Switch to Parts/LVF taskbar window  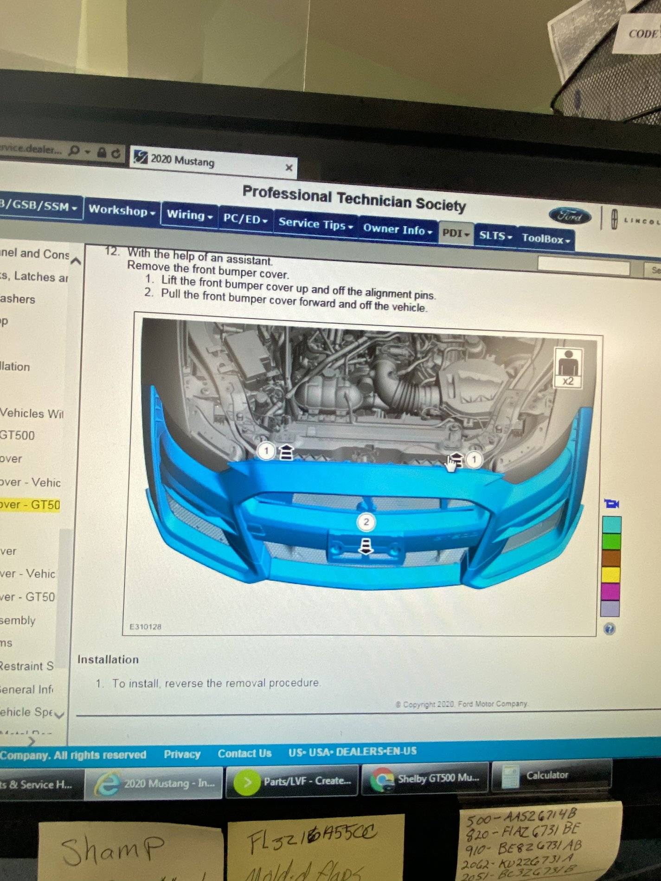pos(292,781)
